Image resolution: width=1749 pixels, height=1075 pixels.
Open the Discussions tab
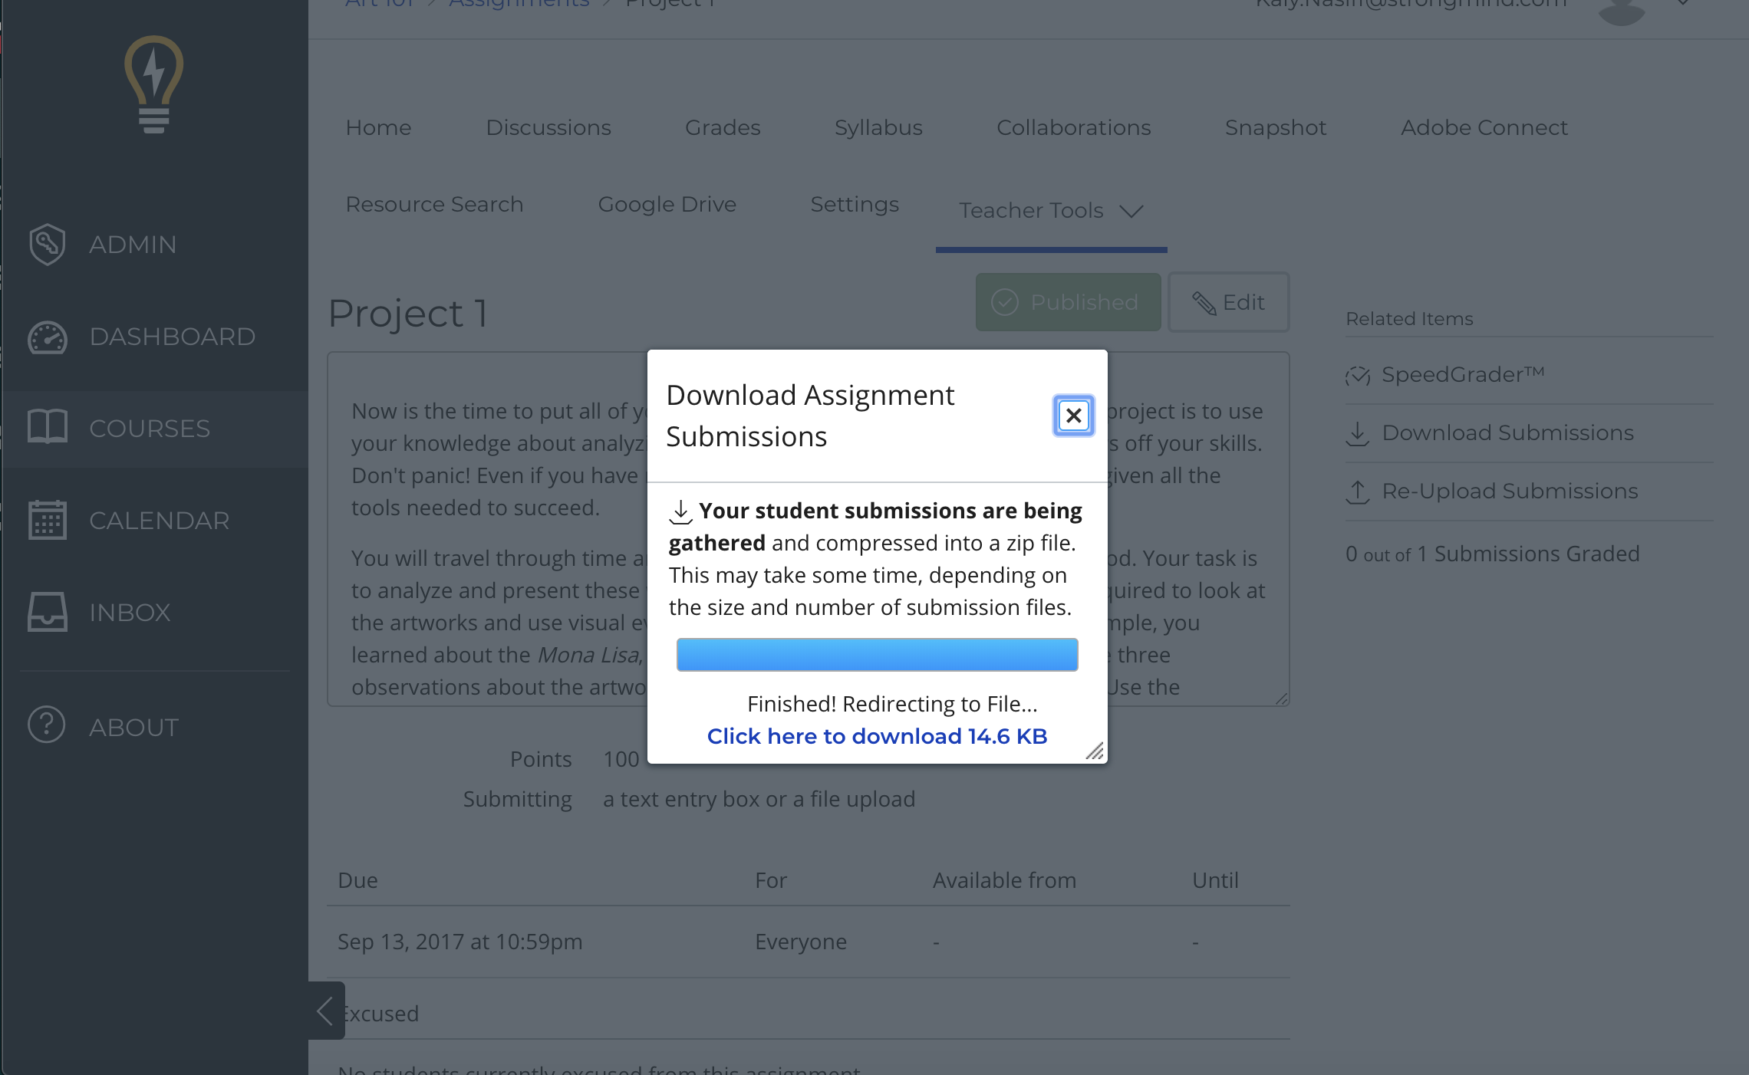click(x=548, y=127)
